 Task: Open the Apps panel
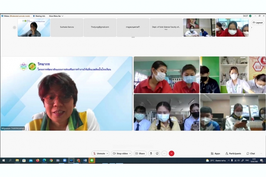click(x=215, y=153)
